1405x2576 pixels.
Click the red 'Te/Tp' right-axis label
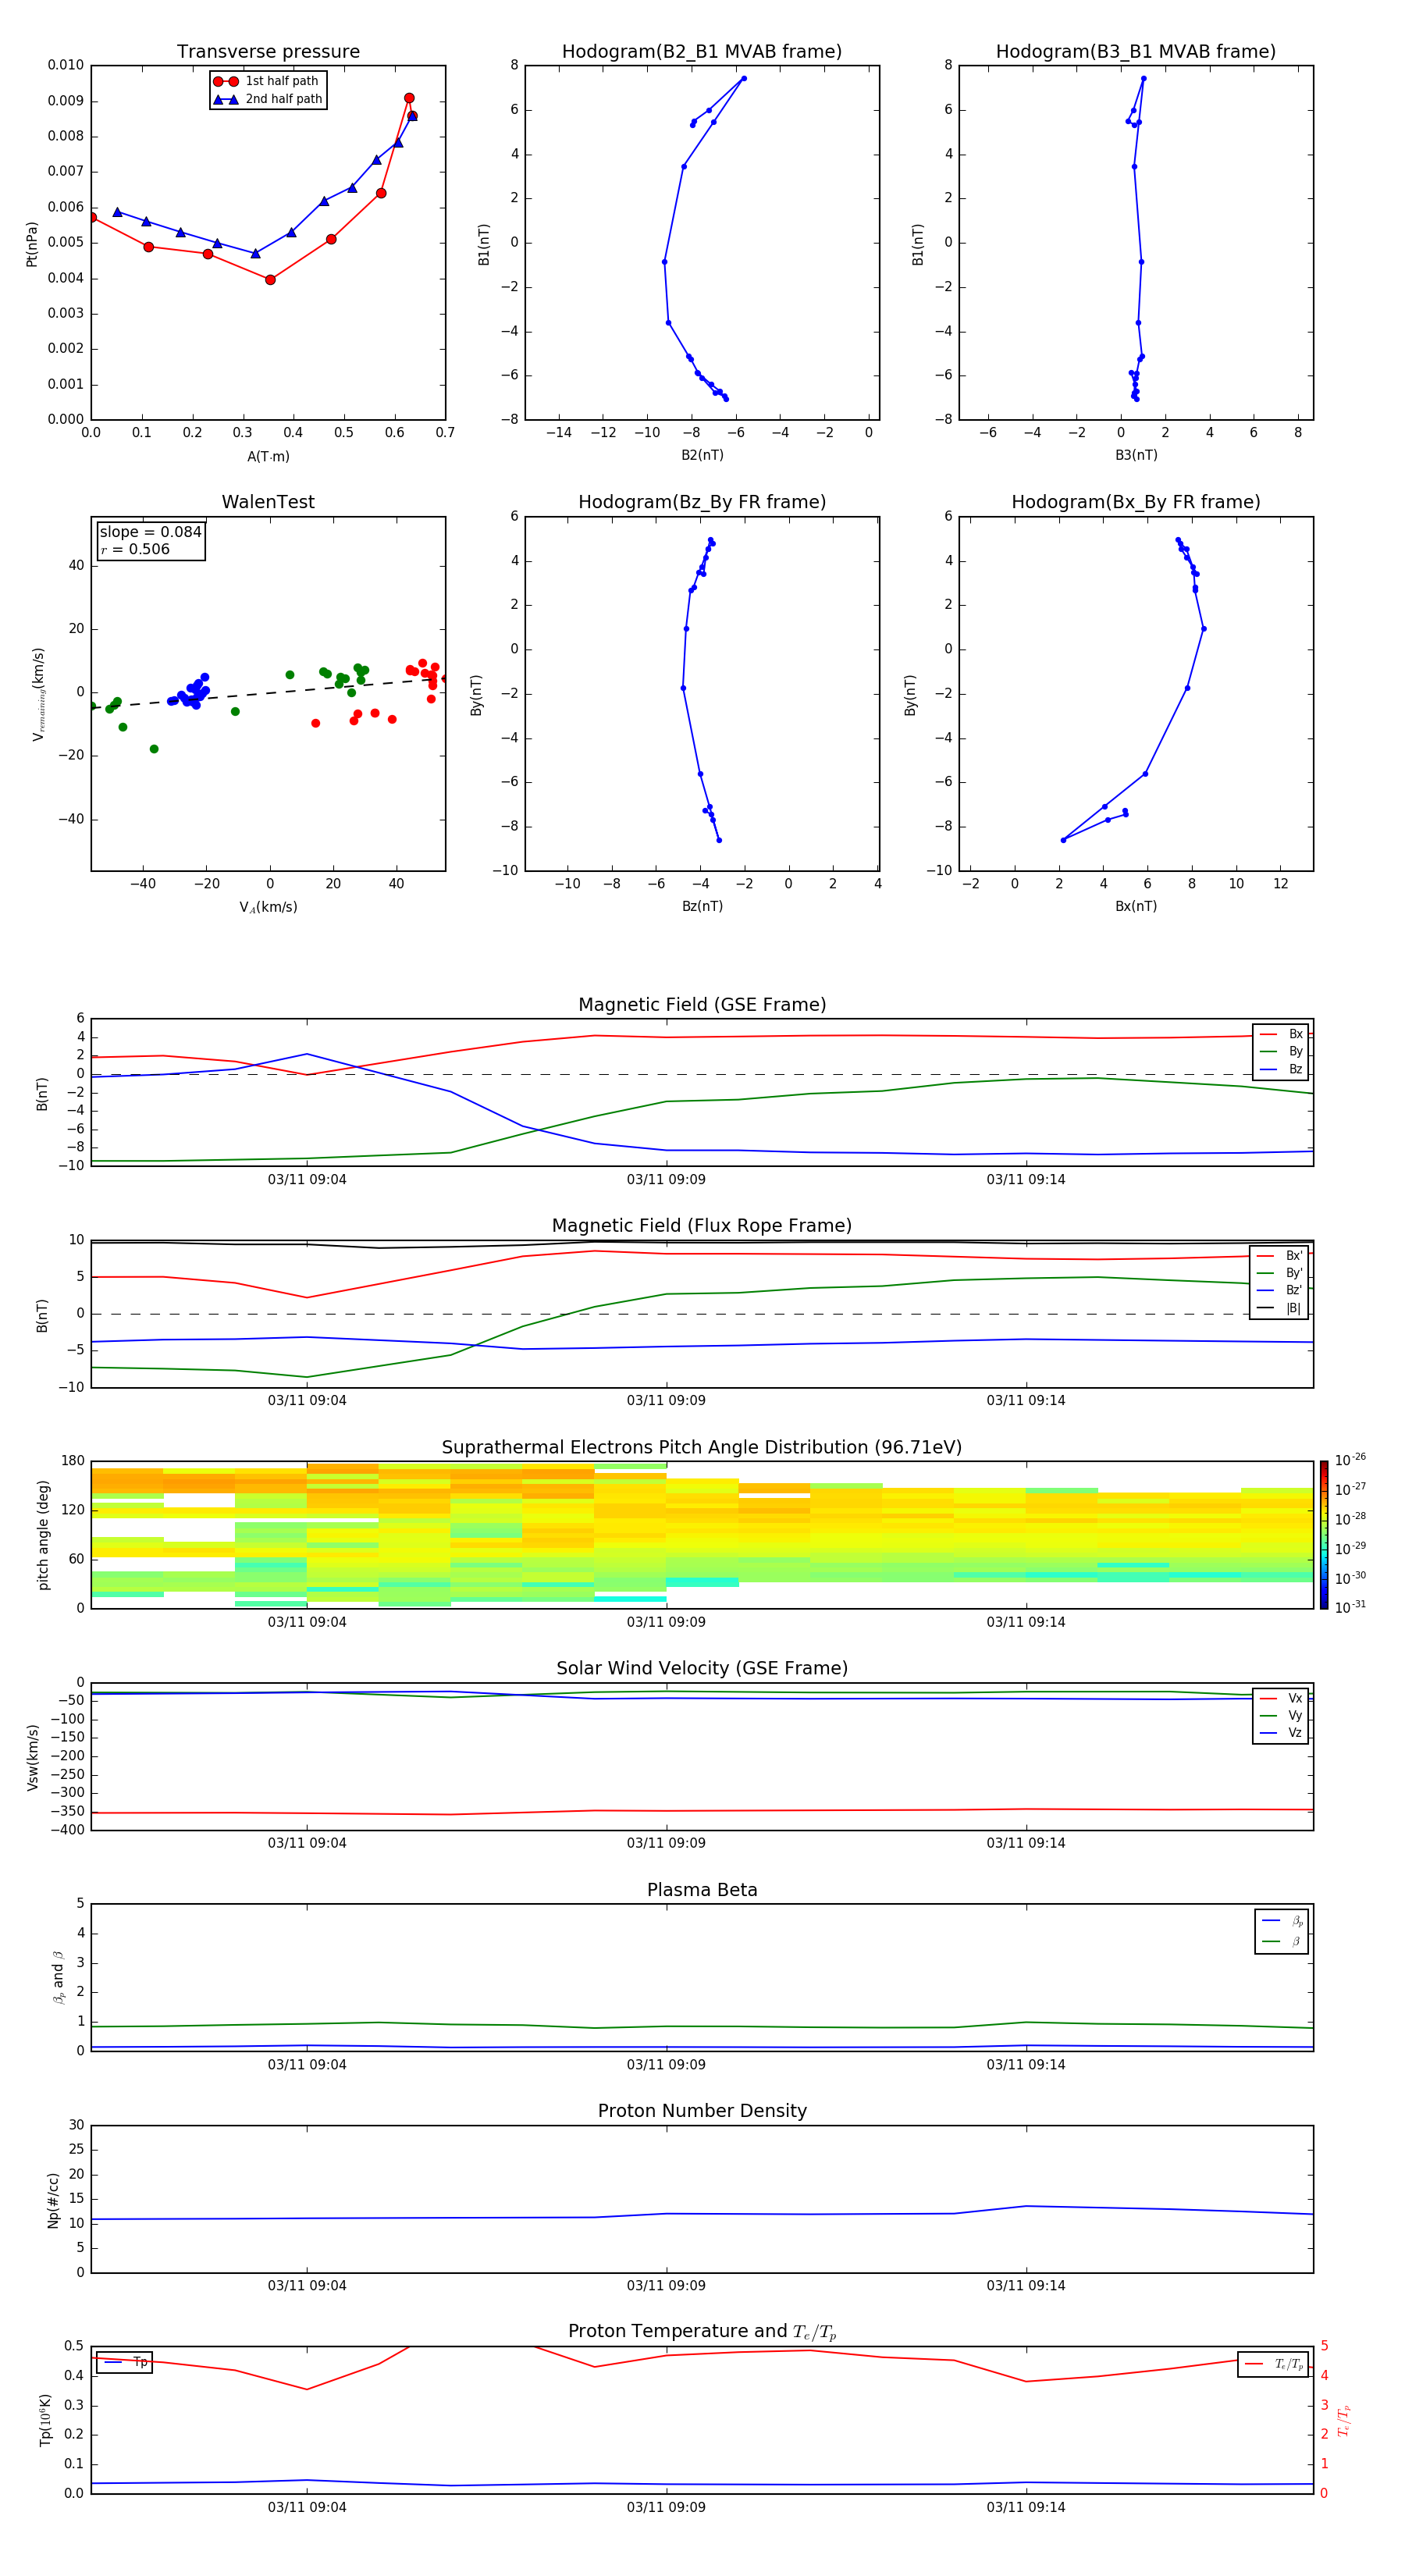[x=1343, y=2421]
